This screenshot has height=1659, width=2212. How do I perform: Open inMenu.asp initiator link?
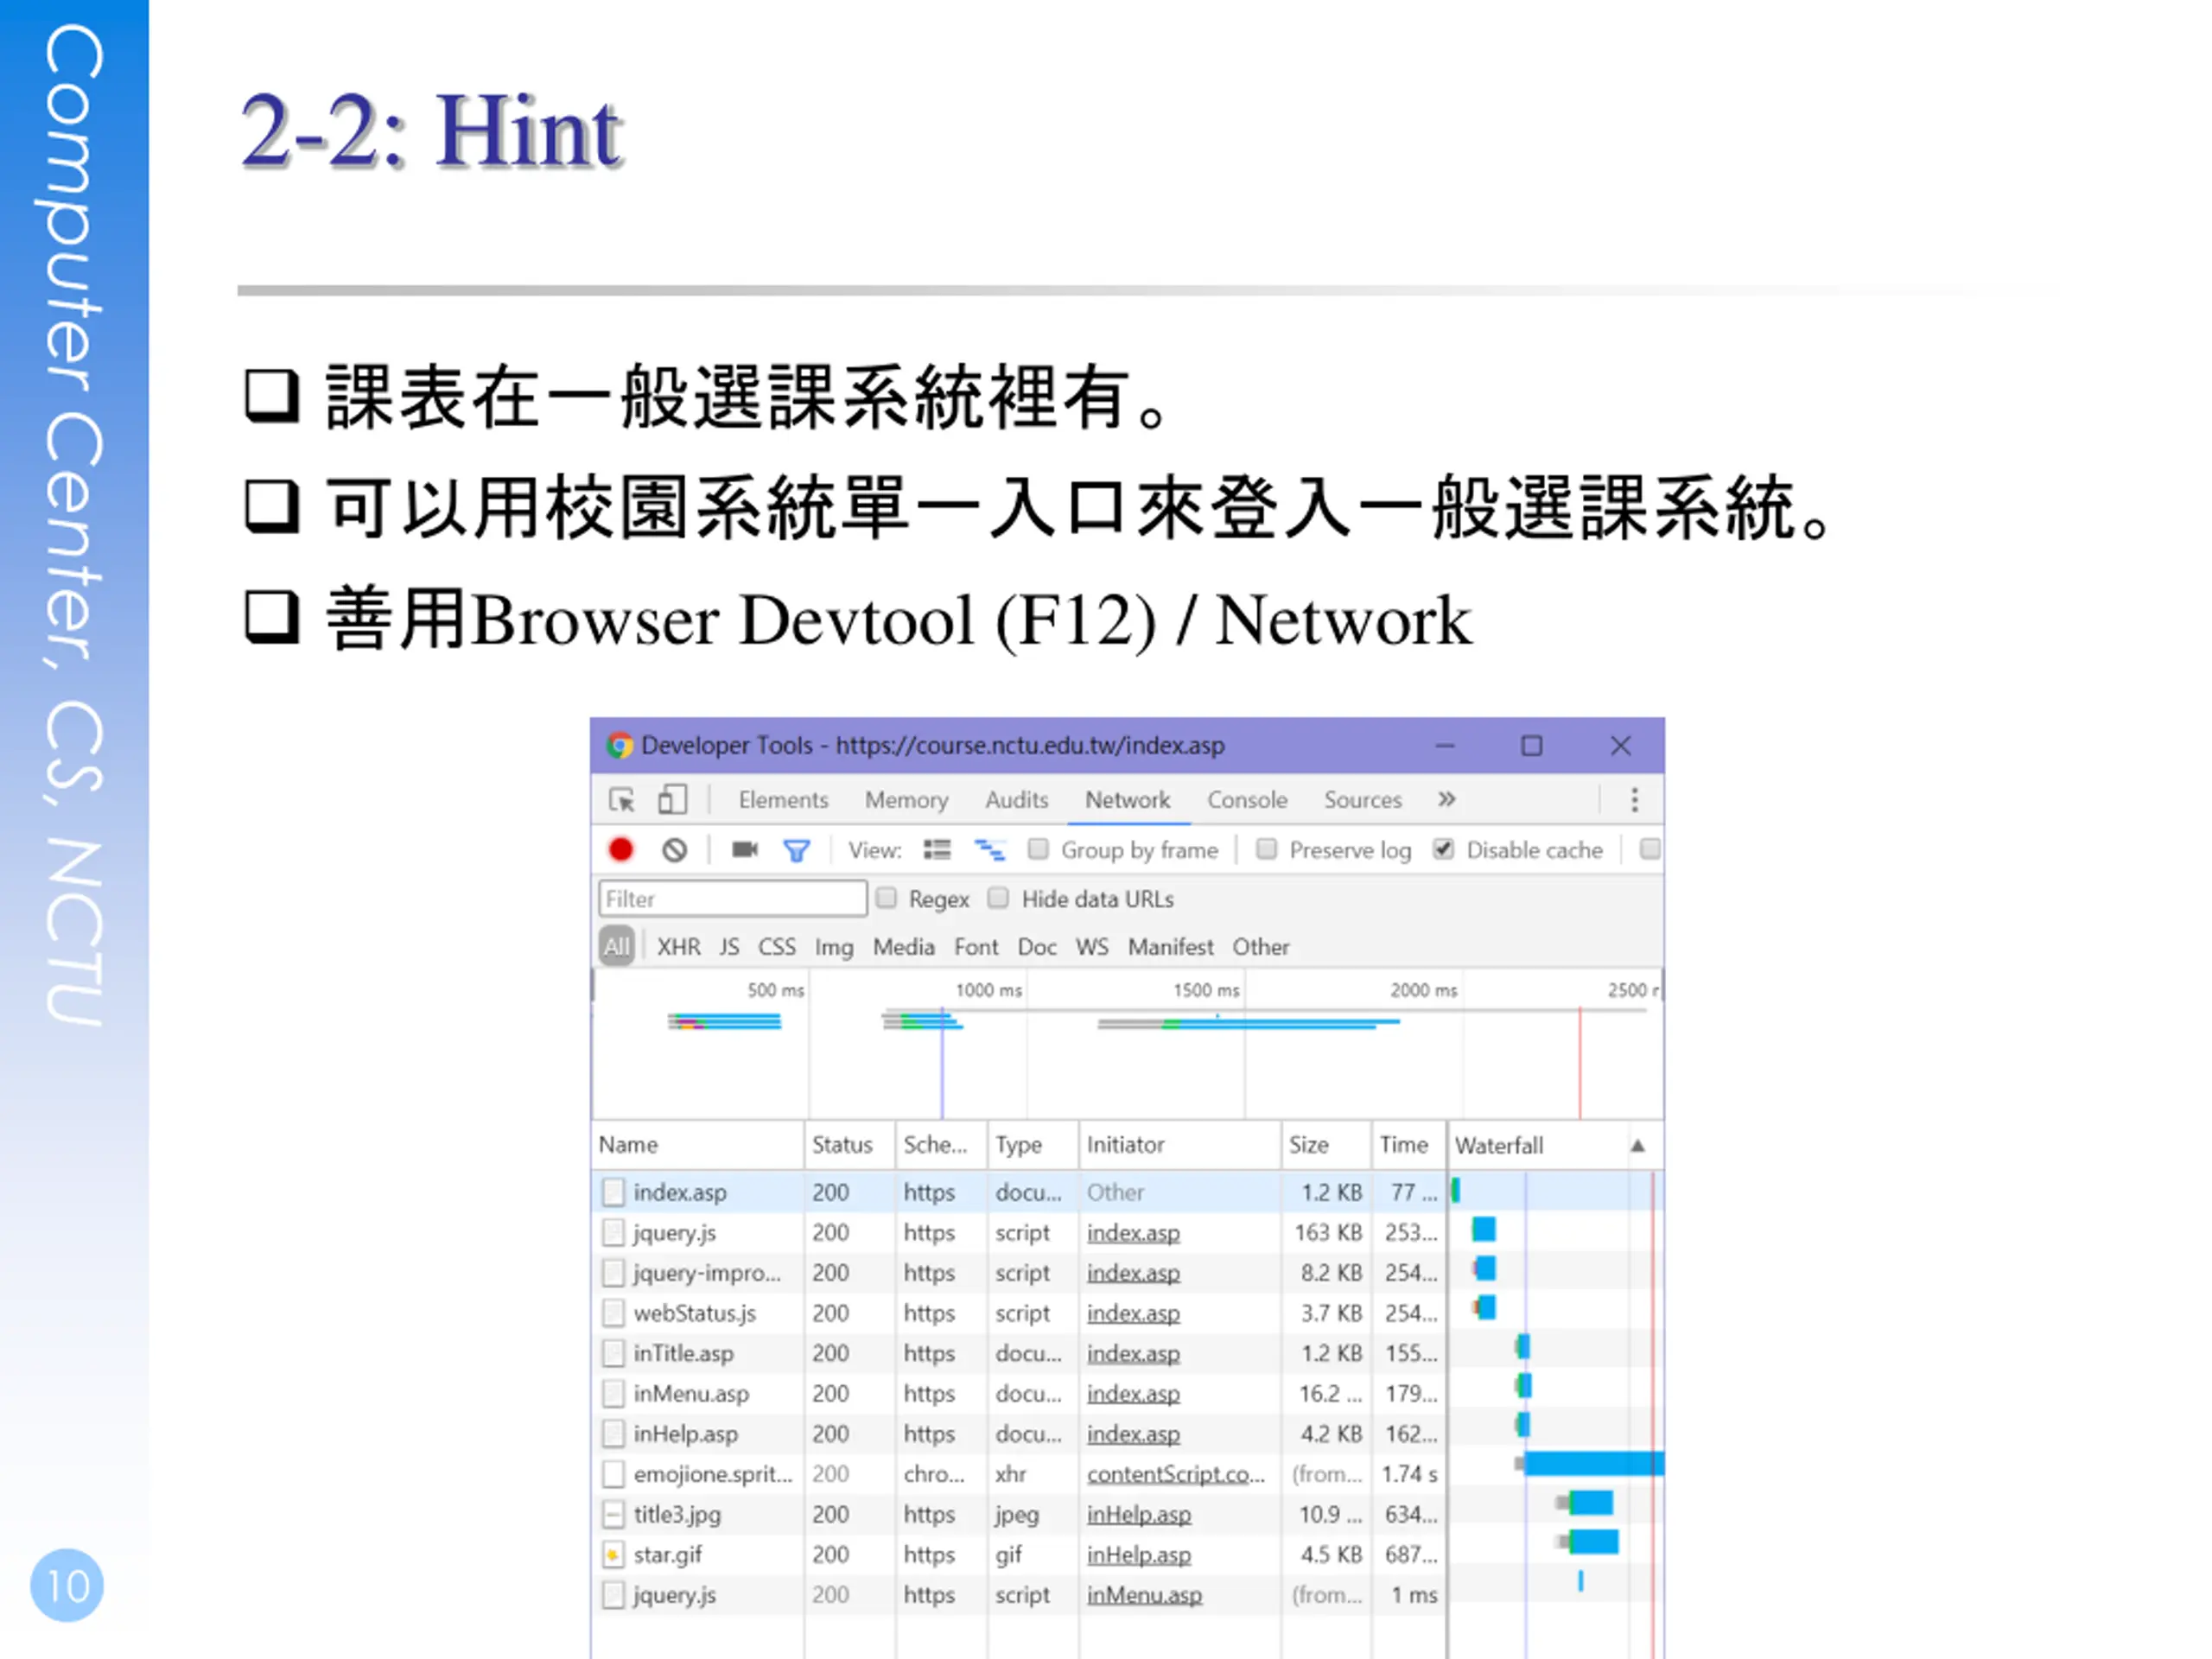(x=1145, y=1595)
